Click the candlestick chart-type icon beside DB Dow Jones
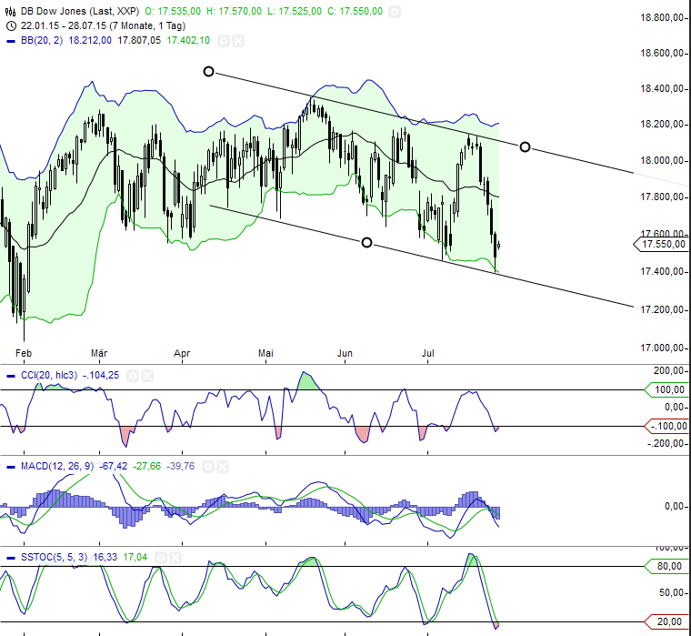Image resolution: width=691 pixels, height=636 pixels. [x=11, y=12]
